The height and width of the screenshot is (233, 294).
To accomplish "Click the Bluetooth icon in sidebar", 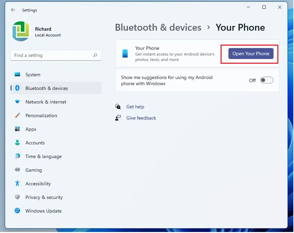I will click(x=17, y=88).
